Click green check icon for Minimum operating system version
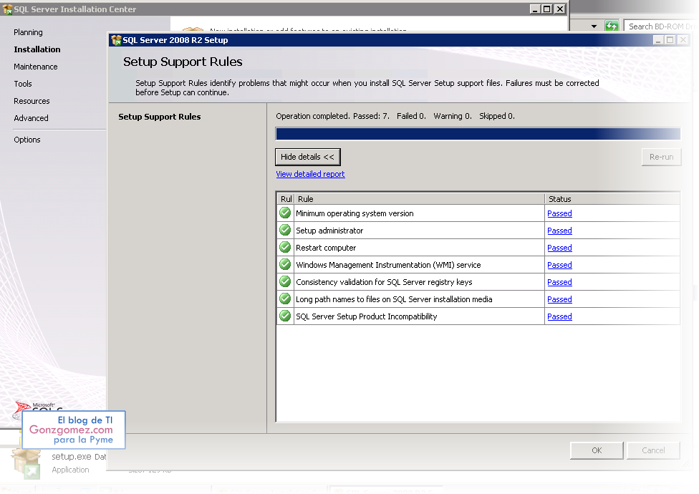The width and height of the screenshot is (699, 494). [285, 213]
